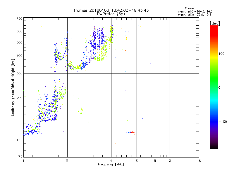Click the 'RwPretec (8p)' subtitle
Viewport: 234px width, 175px height.
[x=111, y=14]
